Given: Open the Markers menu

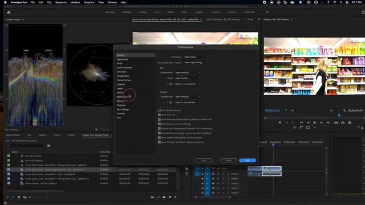Looking at the screenshot, I should (75, 2).
